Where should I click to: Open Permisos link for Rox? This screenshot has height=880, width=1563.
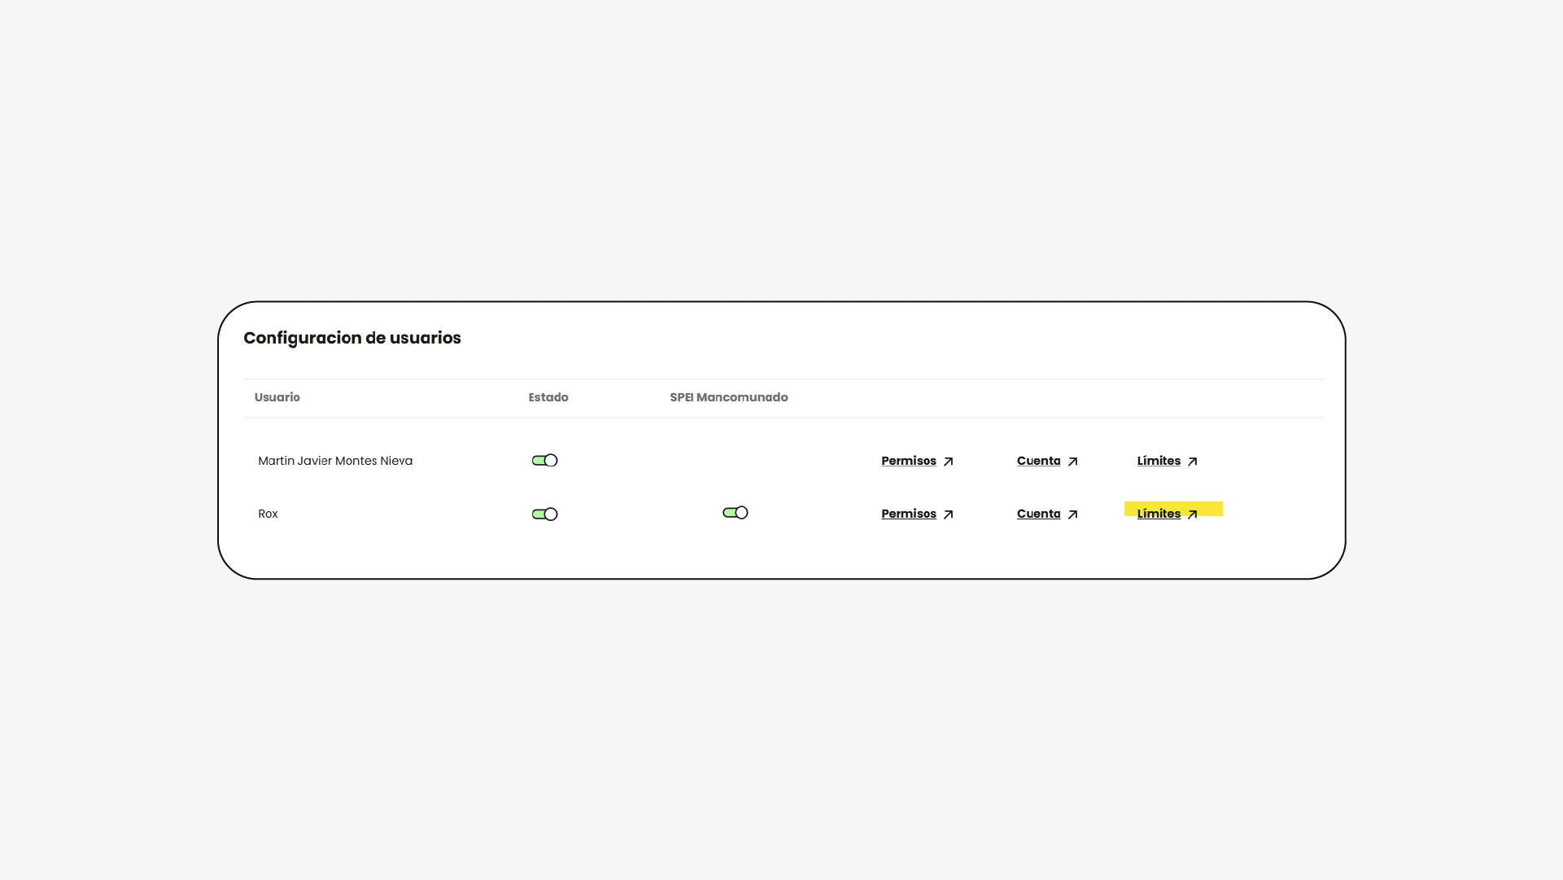908,514
